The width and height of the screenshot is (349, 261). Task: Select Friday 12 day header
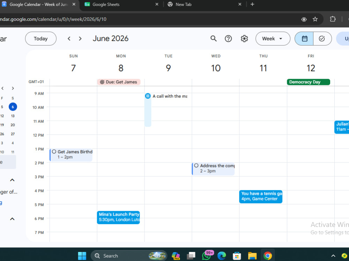pyautogui.click(x=311, y=68)
